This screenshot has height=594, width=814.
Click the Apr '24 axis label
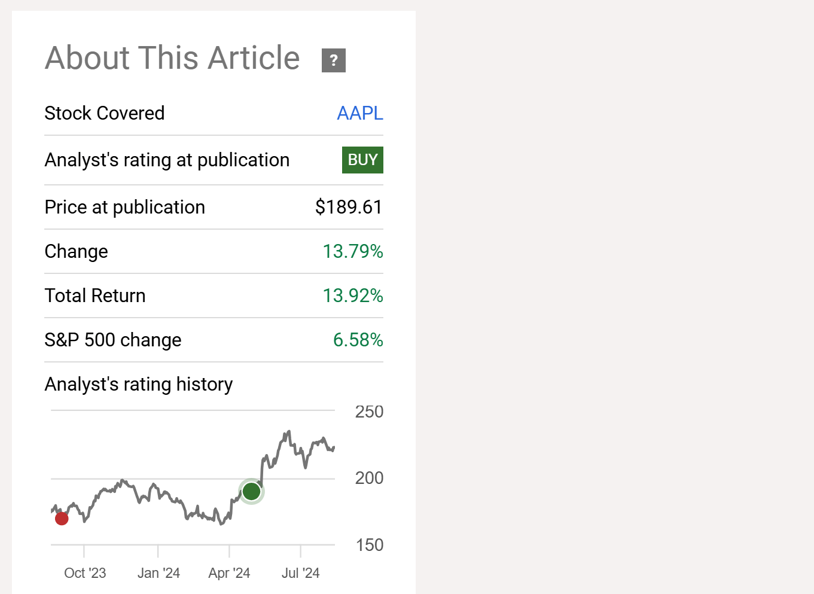[x=229, y=573]
